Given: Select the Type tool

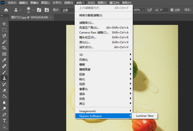Looking at the screenshot, I should coord(4,121).
